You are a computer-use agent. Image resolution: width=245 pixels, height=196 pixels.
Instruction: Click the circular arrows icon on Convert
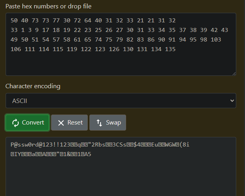tap(15, 123)
